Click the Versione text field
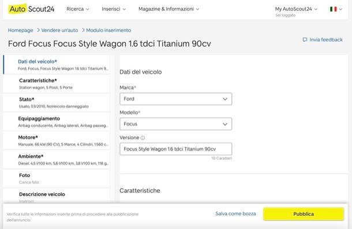This screenshot has height=229, width=352. click(176, 149)
